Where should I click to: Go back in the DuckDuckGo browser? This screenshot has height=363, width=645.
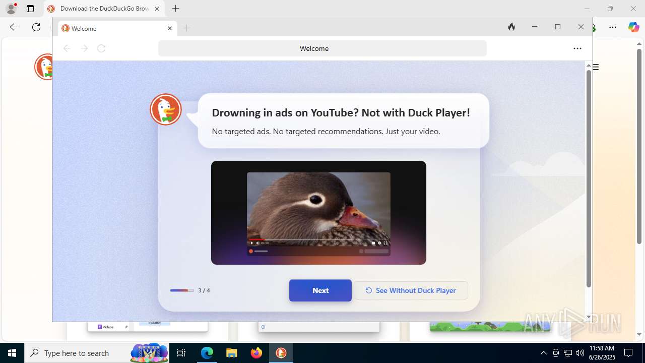click(x=67, y=48)
